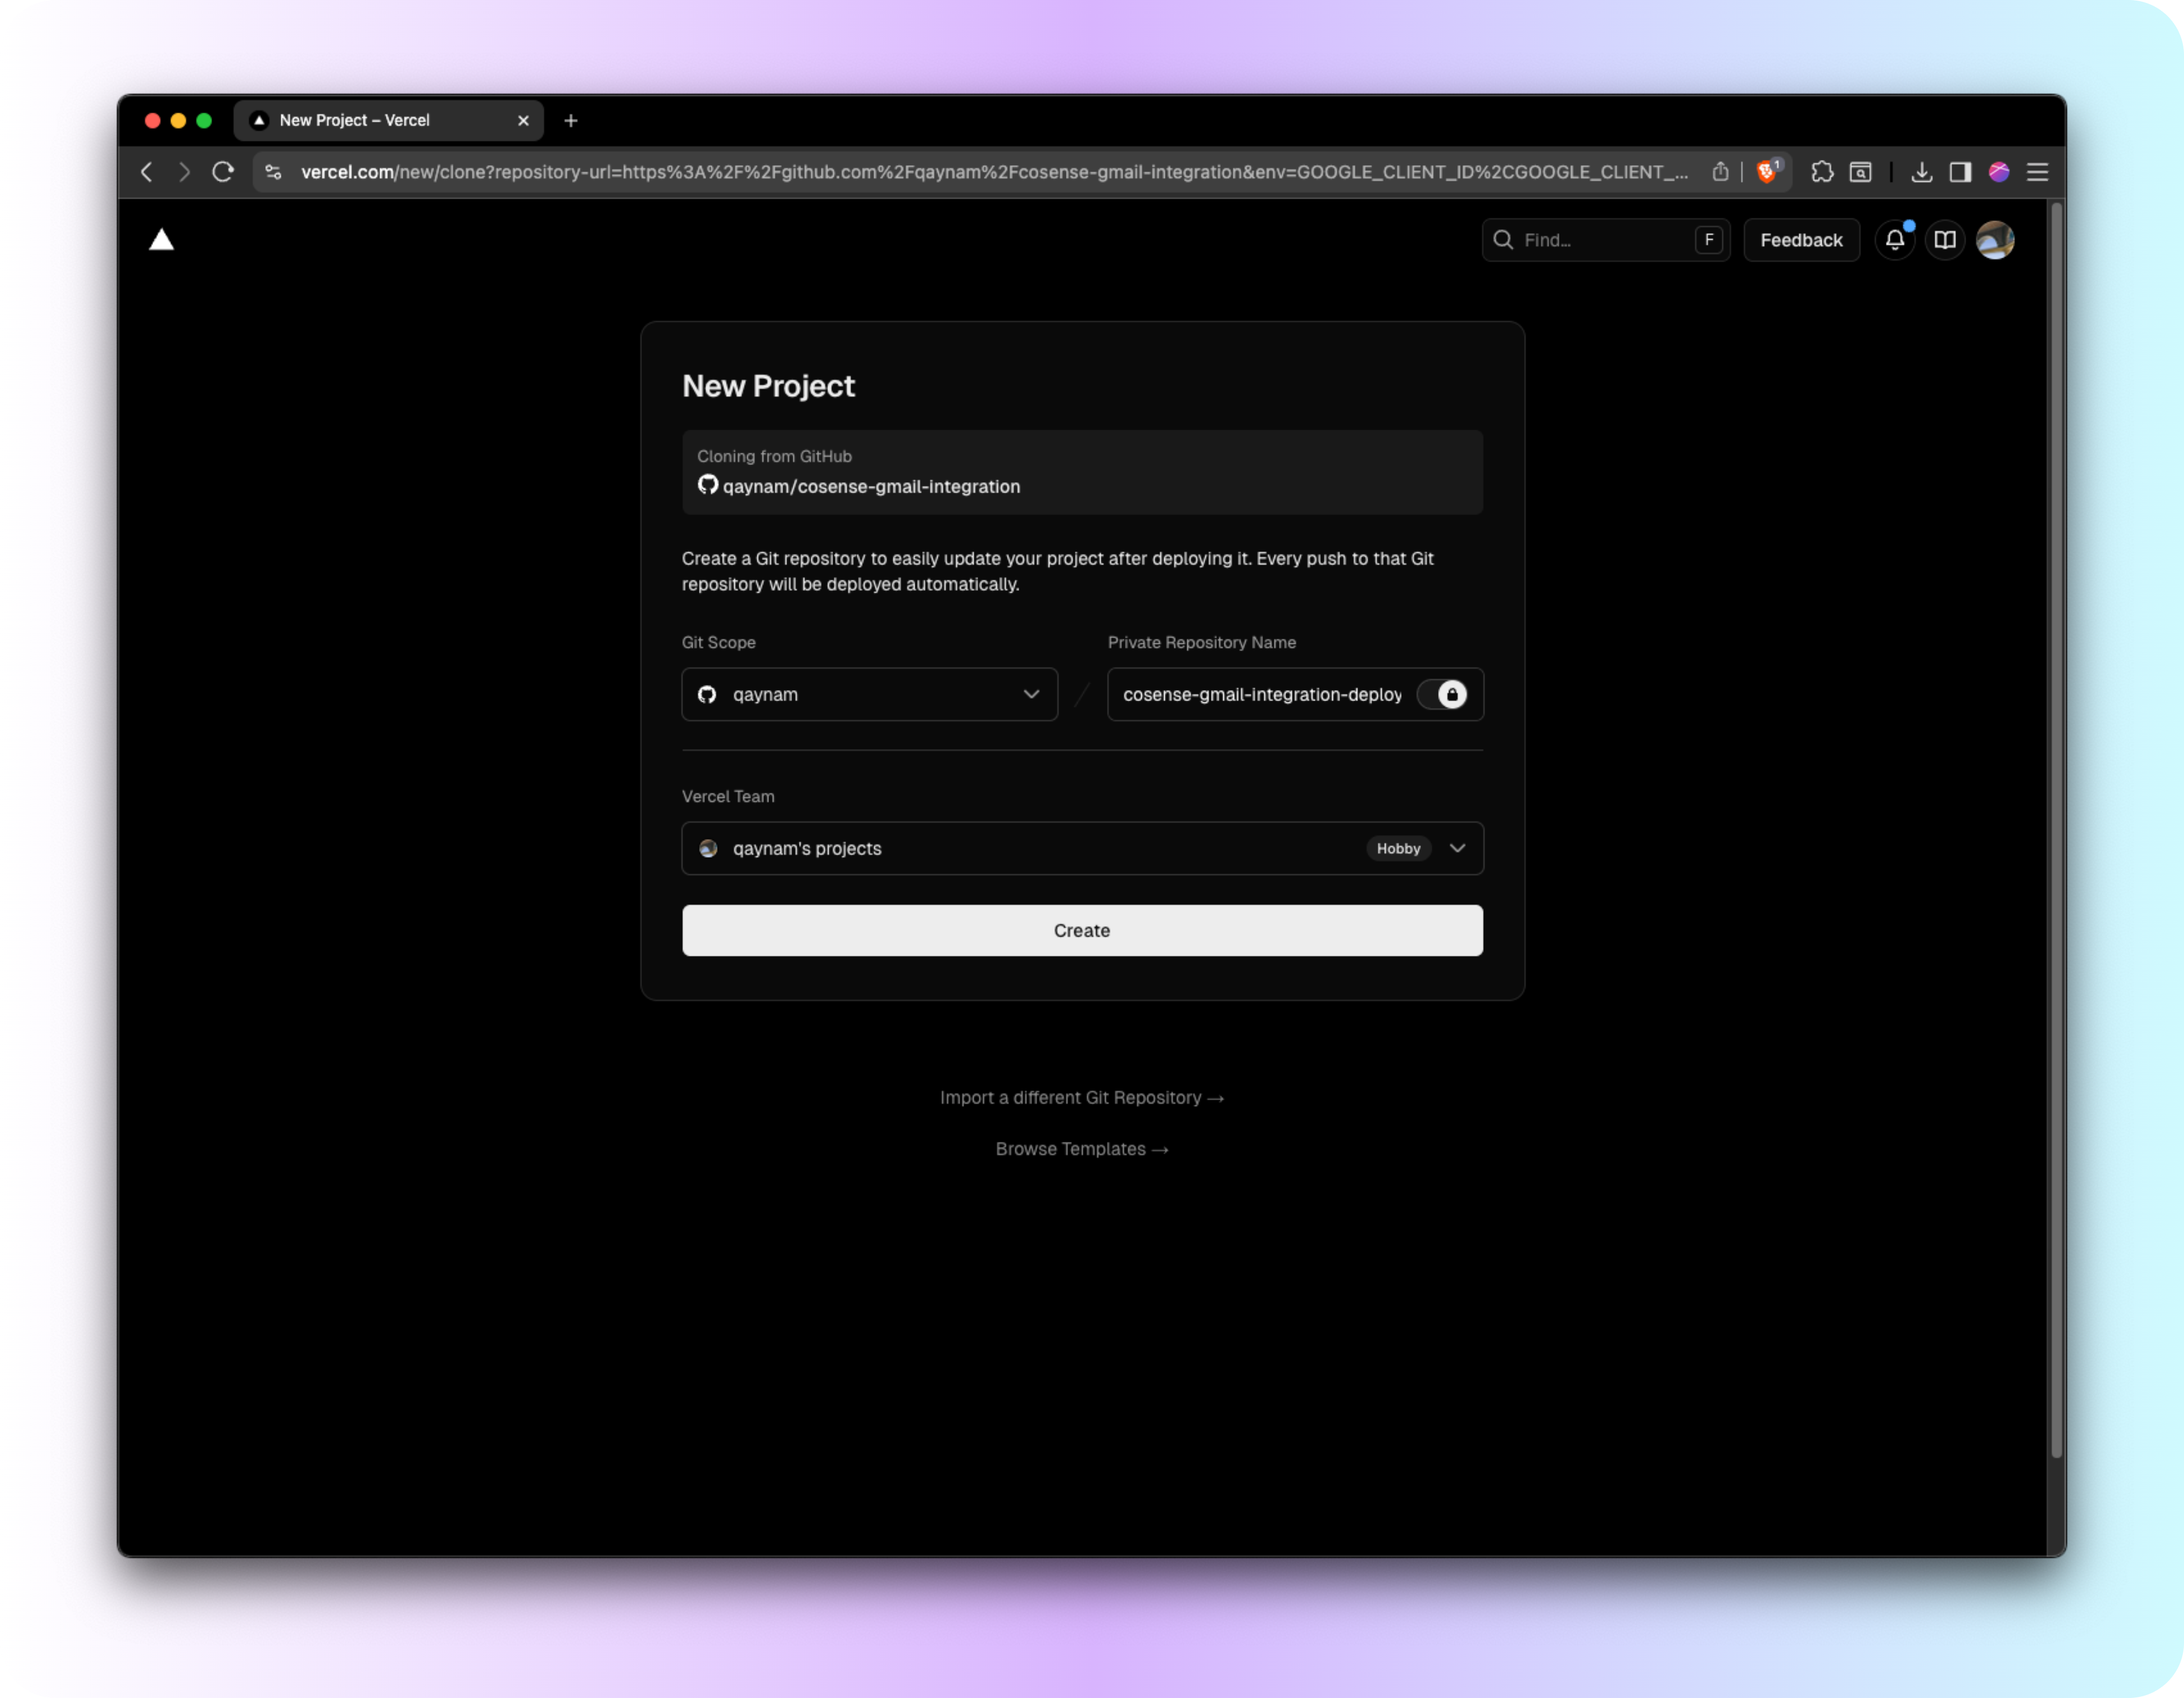This screenshot has height=1698, width=2184.
Task: Click the Git Scope label
Action: tap(718, 643)
